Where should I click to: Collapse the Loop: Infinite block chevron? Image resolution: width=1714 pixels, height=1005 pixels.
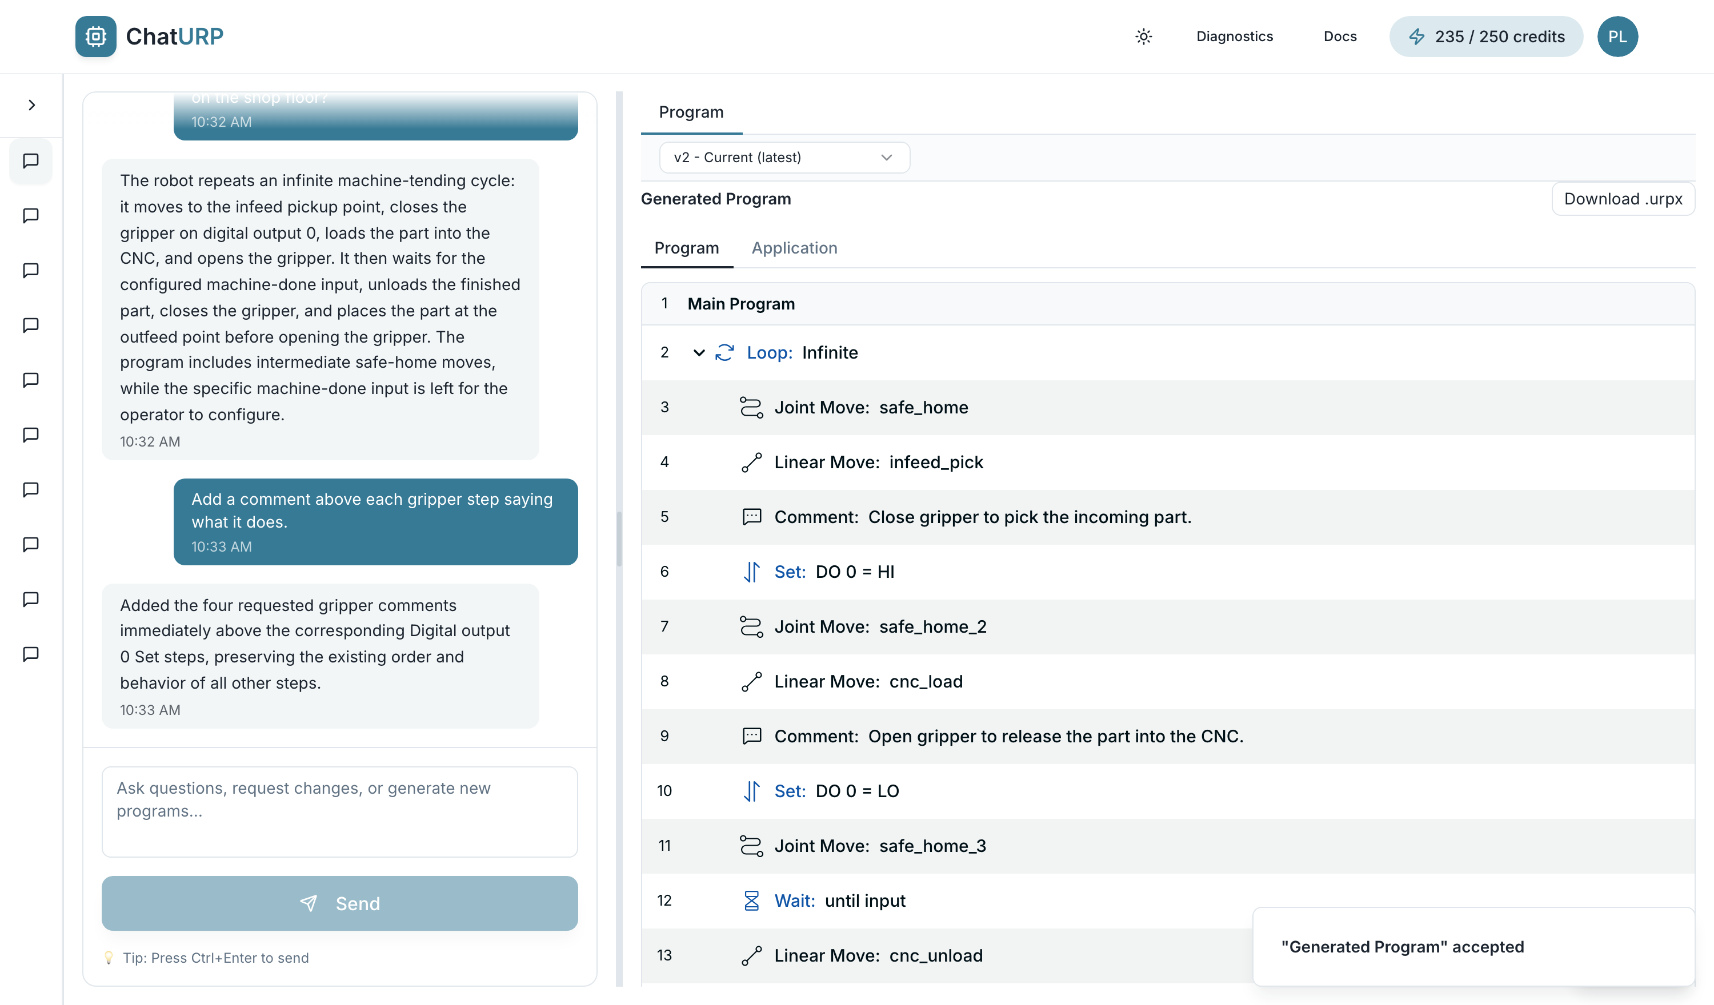click(x=699, y=352)
